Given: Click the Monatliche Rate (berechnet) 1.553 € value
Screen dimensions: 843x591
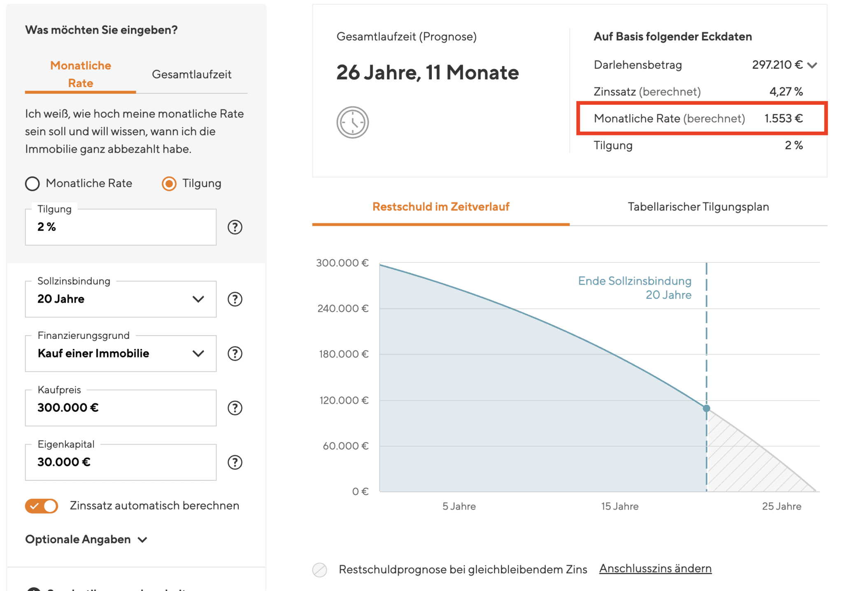Looking at the screenshot, I should (783, 118).
